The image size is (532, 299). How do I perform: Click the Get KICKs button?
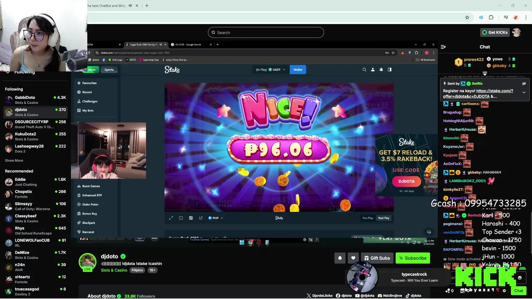(x=495, y=32)
